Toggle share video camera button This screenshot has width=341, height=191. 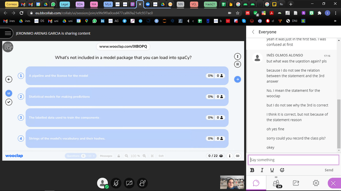click(129, 183)
